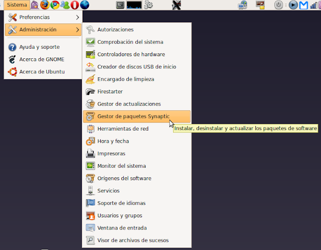
Task: Open Usuarios y grupos
Action: [137, 215]
